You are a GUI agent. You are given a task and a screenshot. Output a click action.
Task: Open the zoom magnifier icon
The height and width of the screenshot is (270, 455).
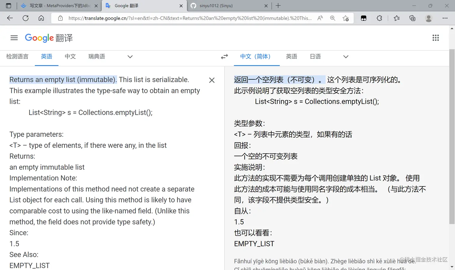[x=333, y=18]
